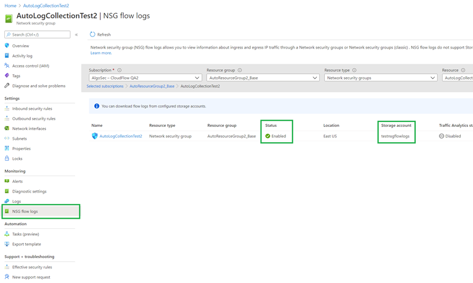Sort by Status column header
The width and height of the screenshot is (473, 283).
pos(271,125)
